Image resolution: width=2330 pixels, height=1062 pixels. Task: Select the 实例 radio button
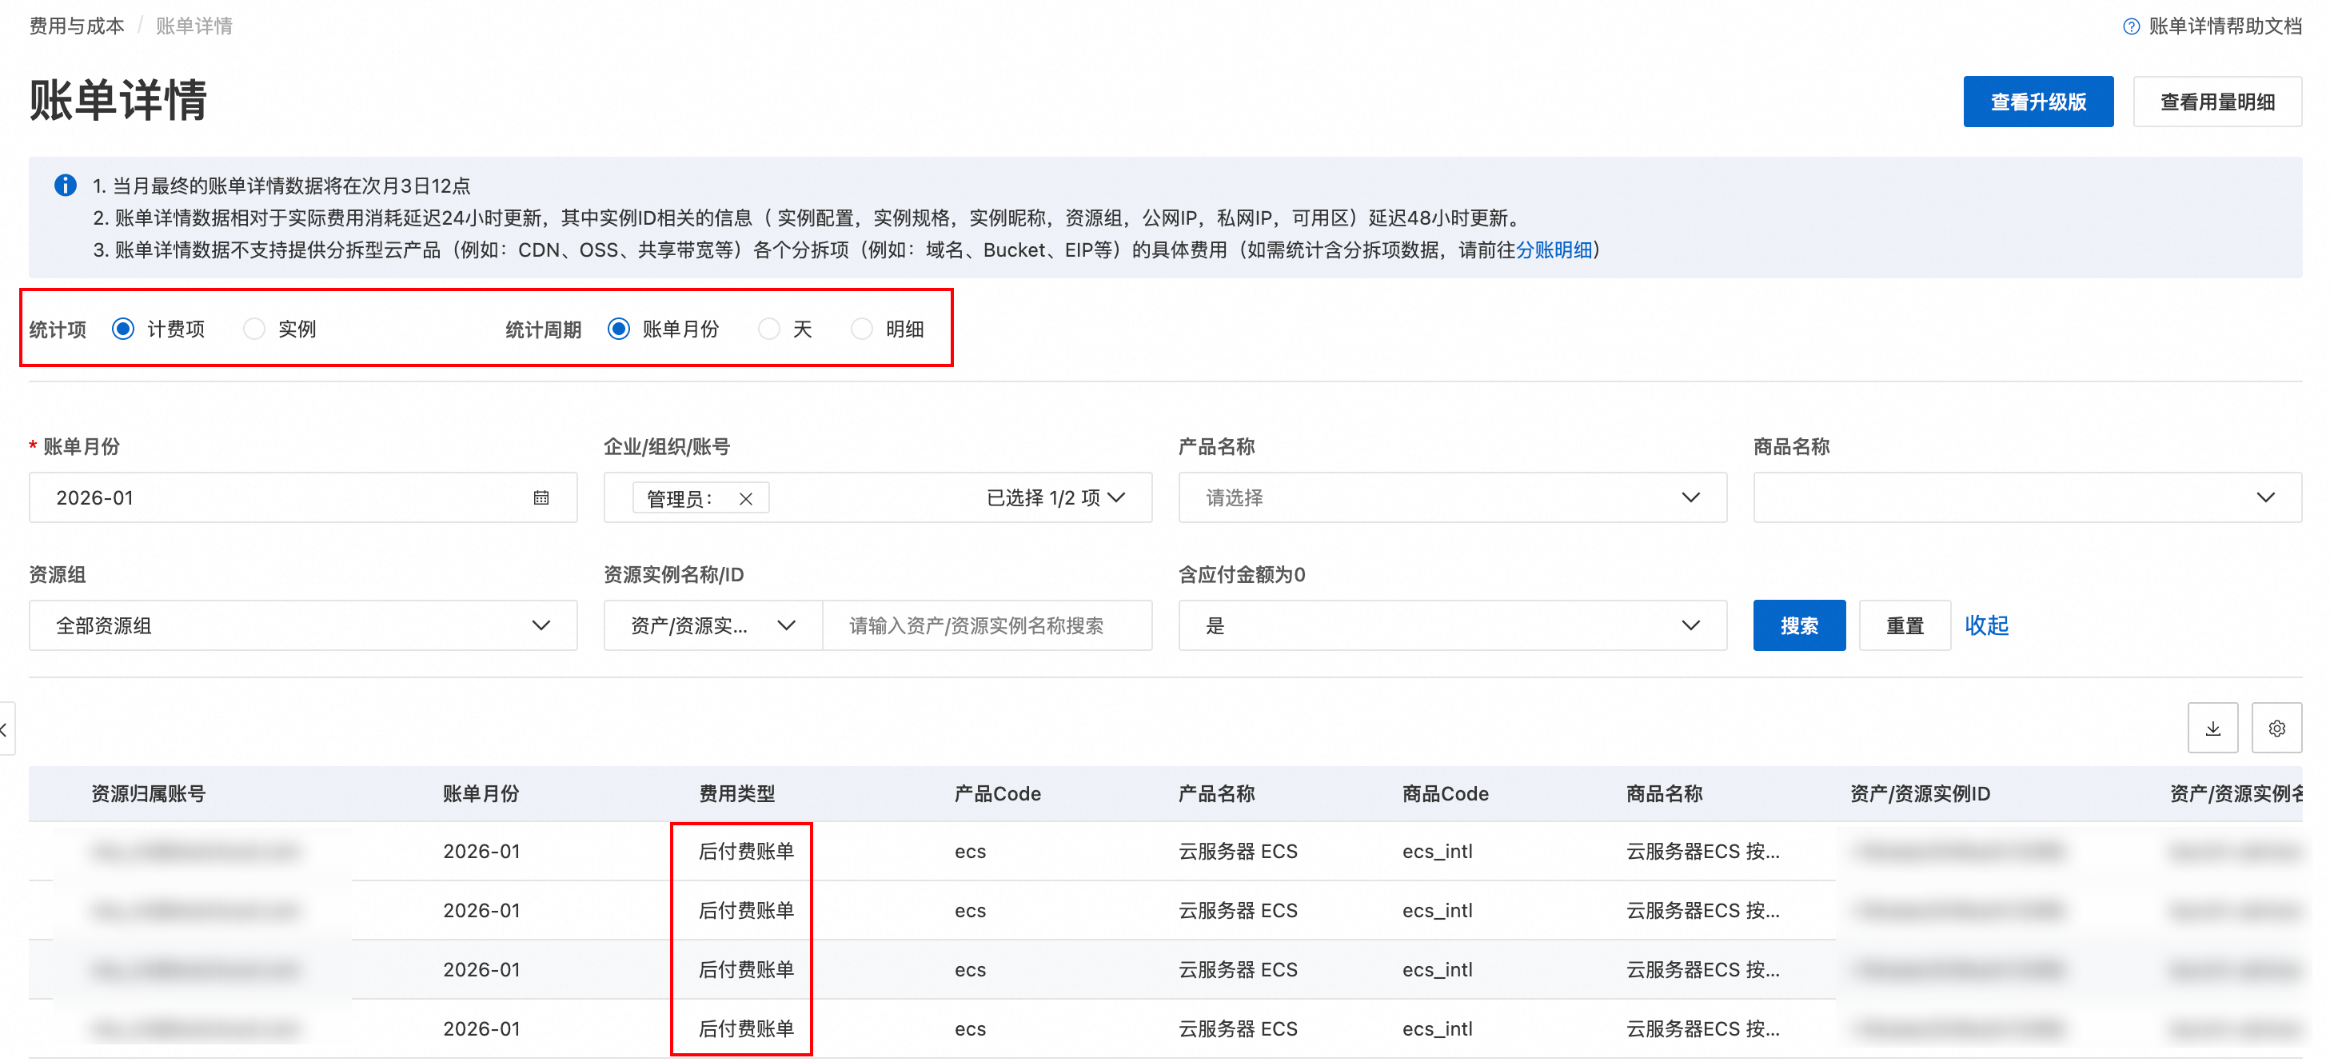pyautogui.click(x=255, y=329)
